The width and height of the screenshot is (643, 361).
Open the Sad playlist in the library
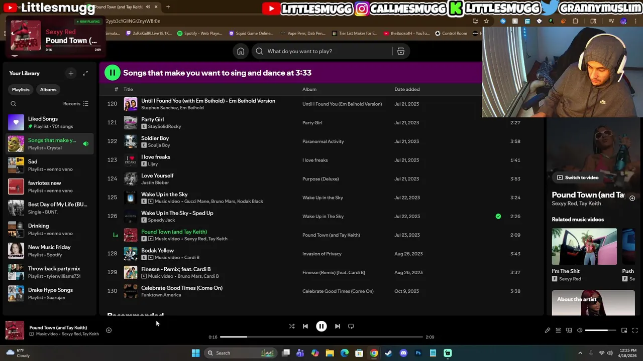(49, 165)
